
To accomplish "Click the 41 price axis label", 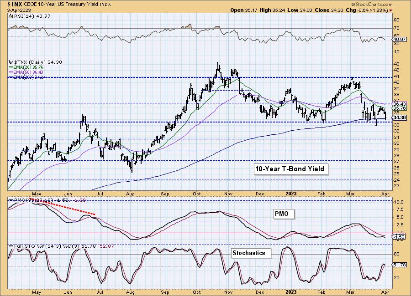I will [396, 77].
